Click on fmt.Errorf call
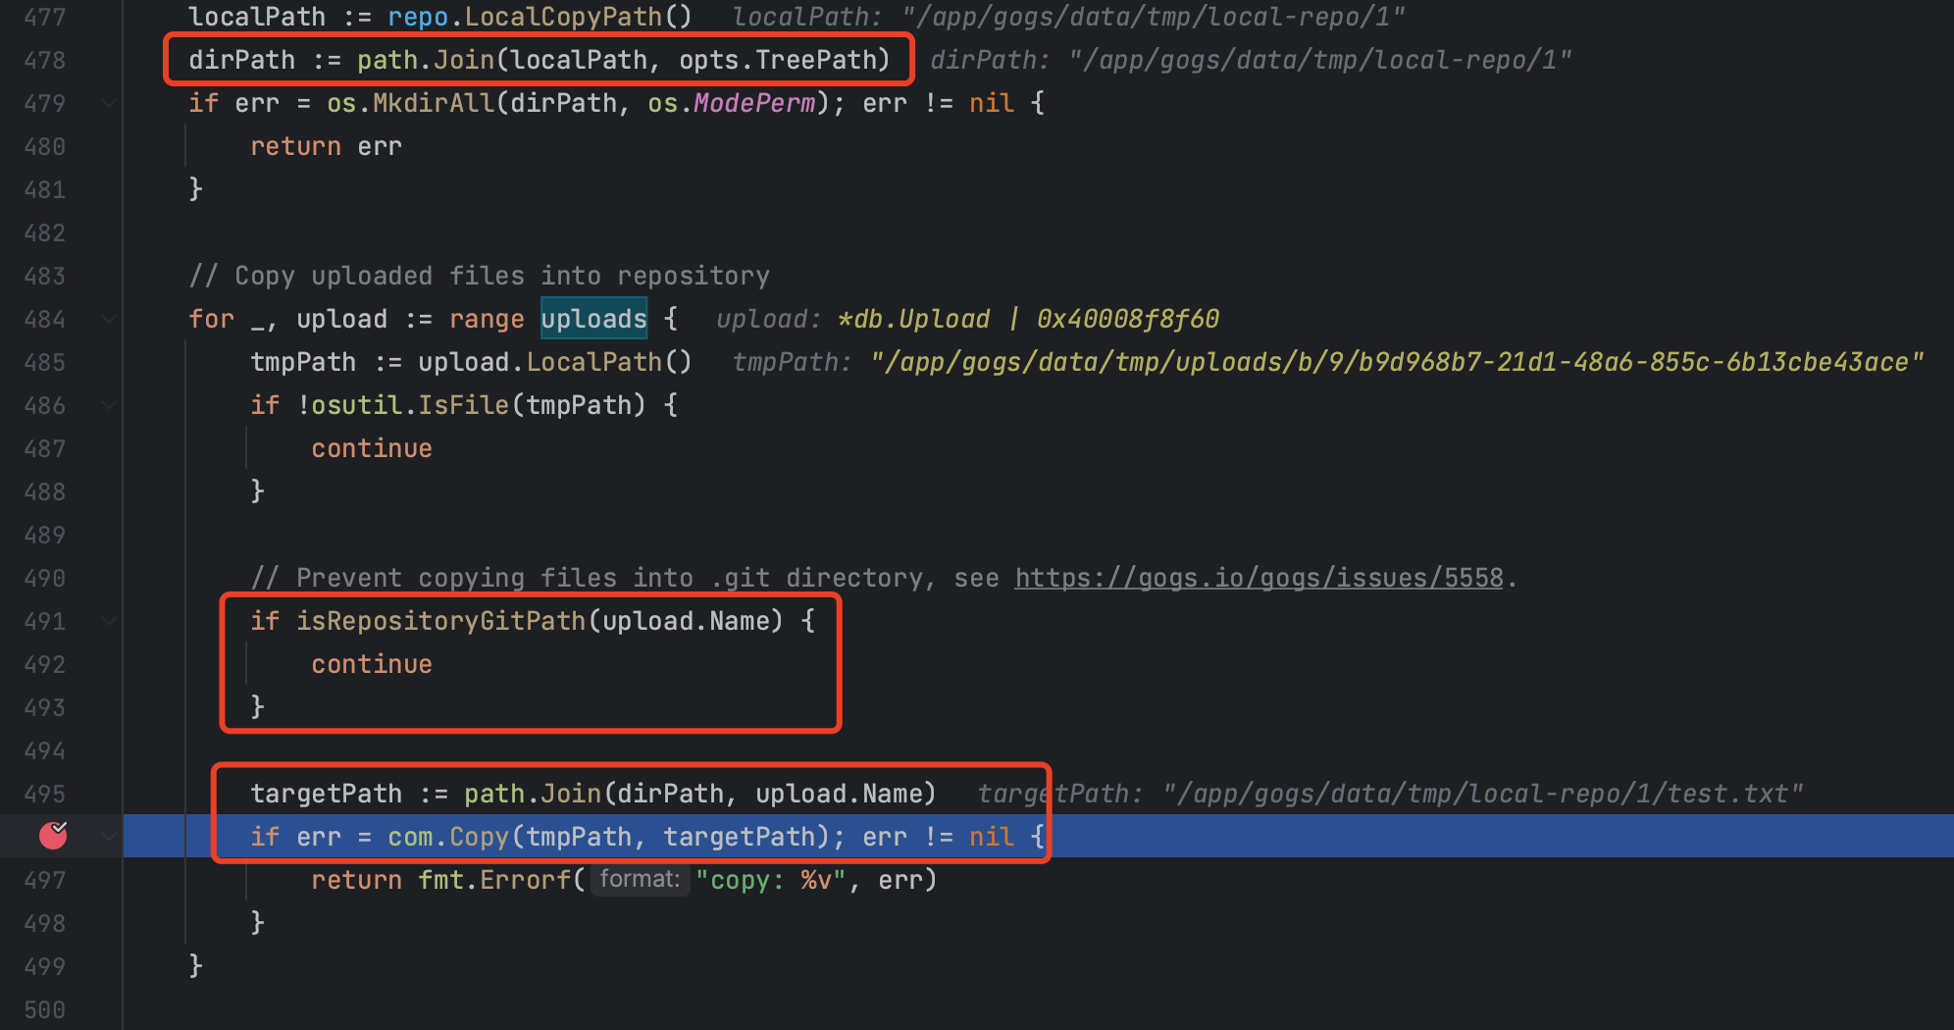The width and height of the screenshot is (1954, 1030). tap(494, 880)
